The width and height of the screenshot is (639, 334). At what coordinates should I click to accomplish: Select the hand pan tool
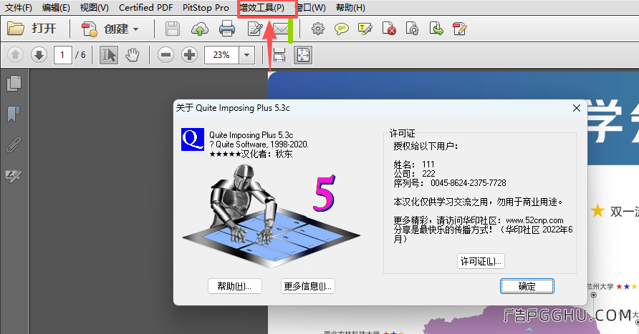coord(132,55)
